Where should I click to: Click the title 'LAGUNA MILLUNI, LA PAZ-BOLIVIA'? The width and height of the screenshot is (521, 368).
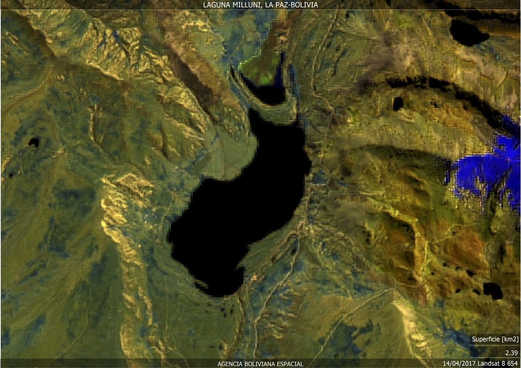point(260,5)
